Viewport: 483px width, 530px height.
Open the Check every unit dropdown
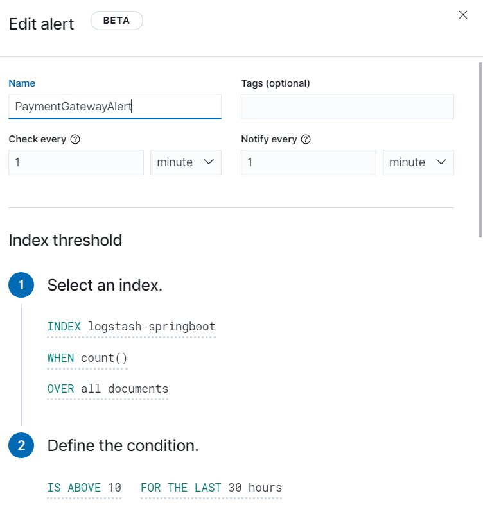(x=186, y=162)
